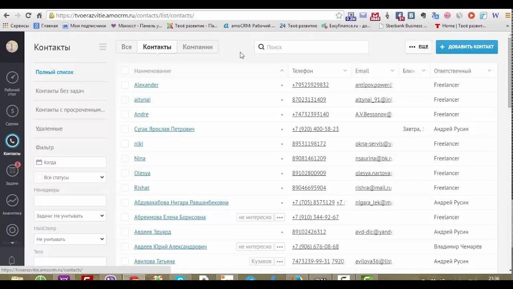Switch to the Все tab
The height and width of the screenshot is (289, 513).
coord(127,47)
